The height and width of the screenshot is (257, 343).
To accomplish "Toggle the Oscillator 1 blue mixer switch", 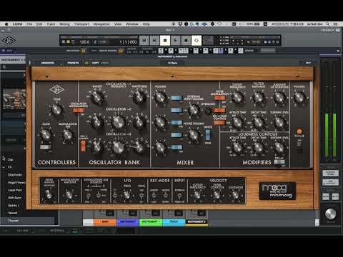I will (177, 98).
